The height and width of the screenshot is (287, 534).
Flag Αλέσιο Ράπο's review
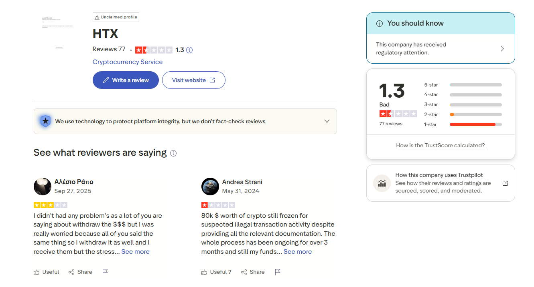[x=105, y=272]
